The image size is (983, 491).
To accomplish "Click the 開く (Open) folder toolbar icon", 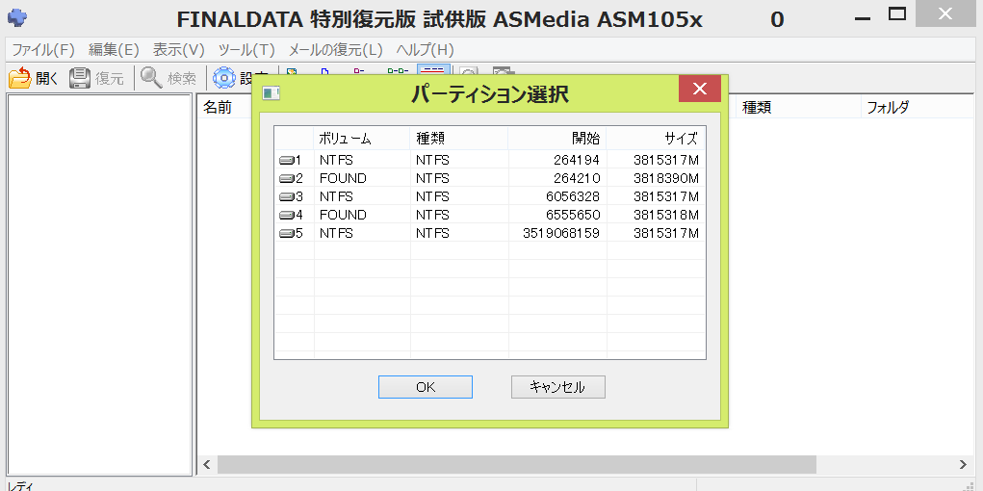I will point(20,78).
